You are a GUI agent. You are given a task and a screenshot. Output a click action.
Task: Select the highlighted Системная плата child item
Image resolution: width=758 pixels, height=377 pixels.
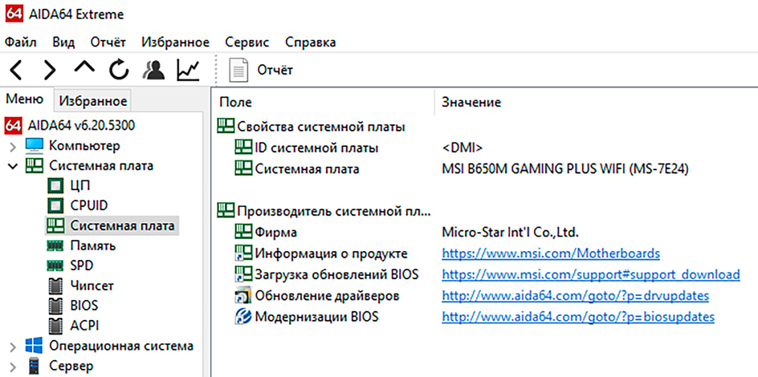coord(122,225)
